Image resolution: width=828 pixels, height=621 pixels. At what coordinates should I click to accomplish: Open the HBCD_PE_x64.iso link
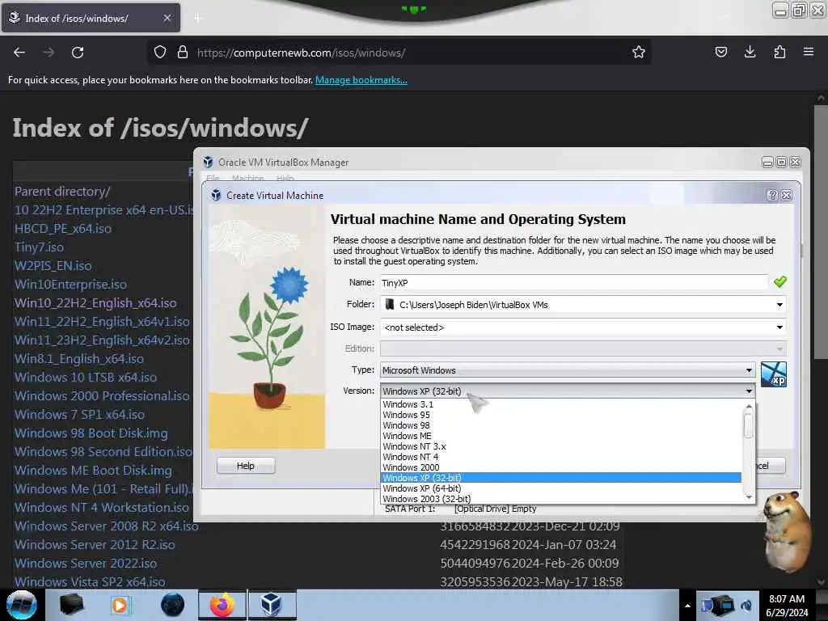pos(63,229)
